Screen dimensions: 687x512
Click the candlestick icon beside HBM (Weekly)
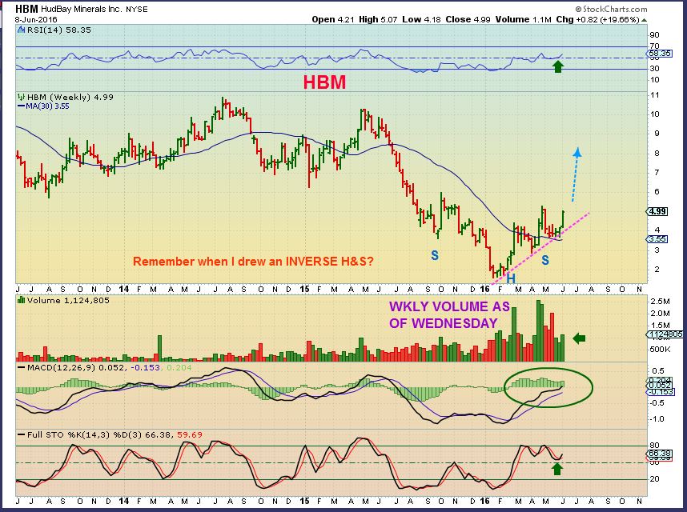[21, 97]
